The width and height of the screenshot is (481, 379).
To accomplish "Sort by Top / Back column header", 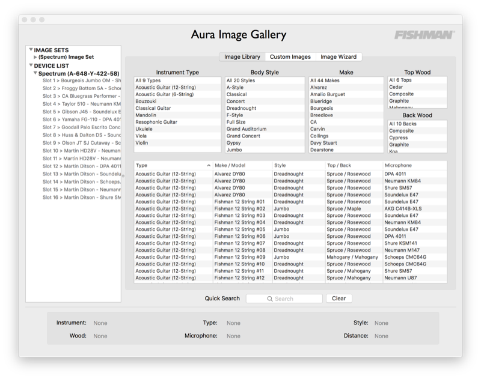I will pos(354,165).
